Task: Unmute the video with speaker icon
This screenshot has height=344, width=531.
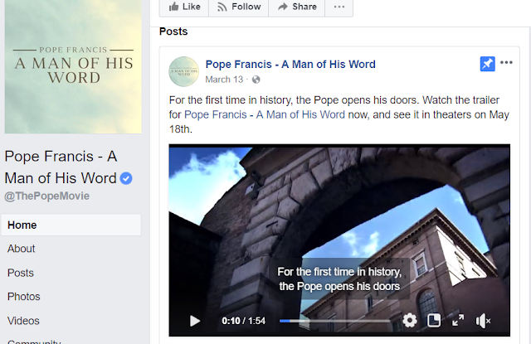Action: [483, 321]
